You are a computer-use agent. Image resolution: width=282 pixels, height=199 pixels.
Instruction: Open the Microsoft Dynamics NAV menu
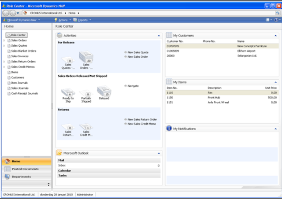pyautogui.click(x=22, y=20)
